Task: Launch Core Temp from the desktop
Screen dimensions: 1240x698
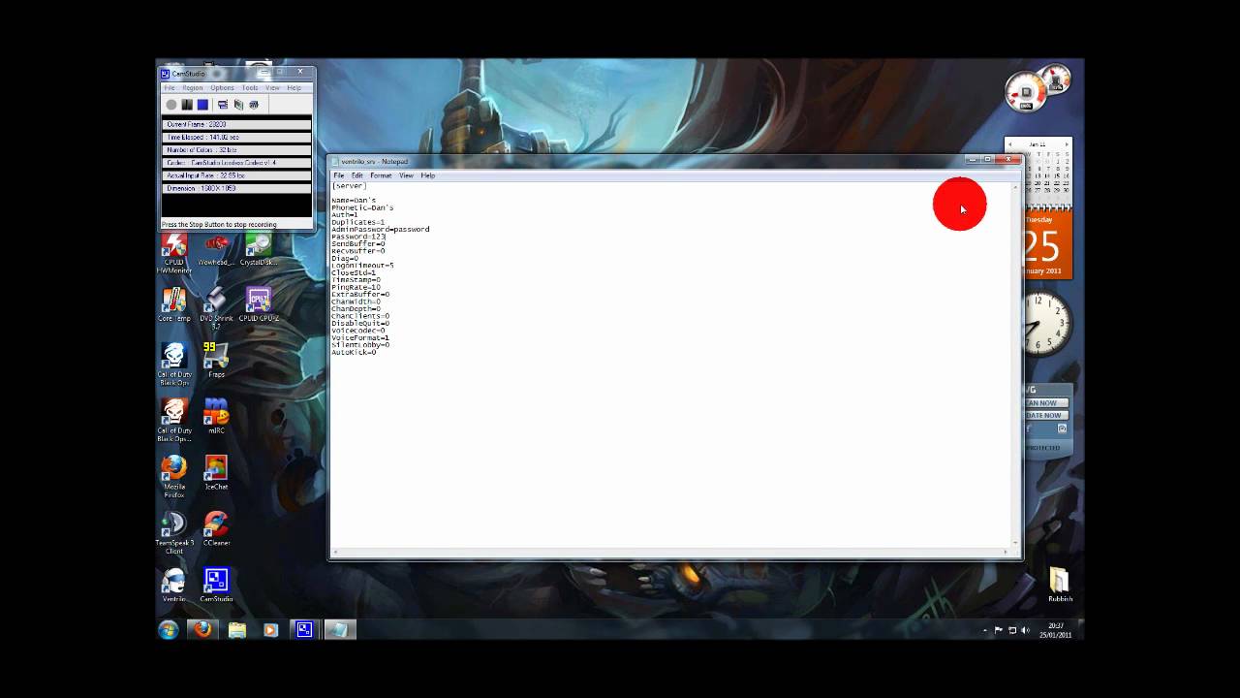Action: [174, 305]
